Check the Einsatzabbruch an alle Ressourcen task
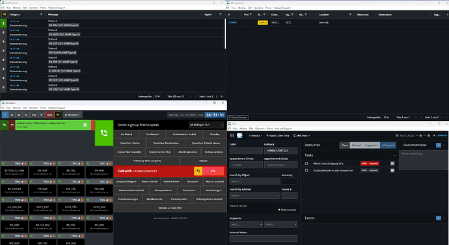The image size is (449, 245). click(306, 170)
